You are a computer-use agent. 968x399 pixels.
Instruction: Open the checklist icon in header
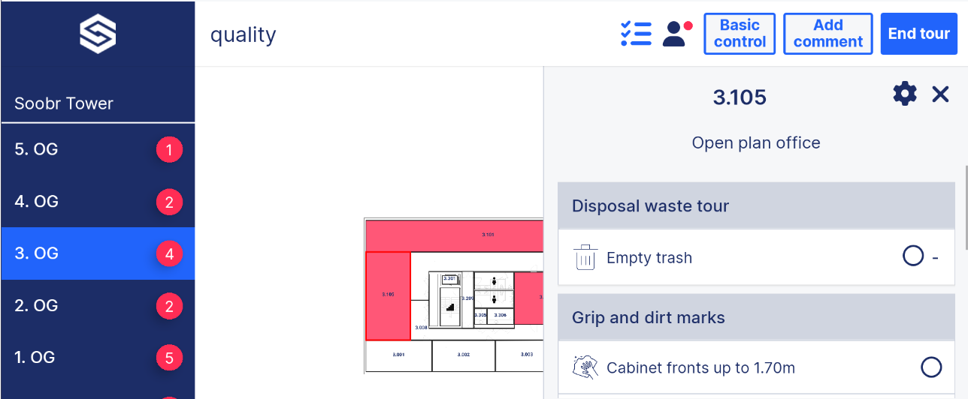click(x=636, y=34)
